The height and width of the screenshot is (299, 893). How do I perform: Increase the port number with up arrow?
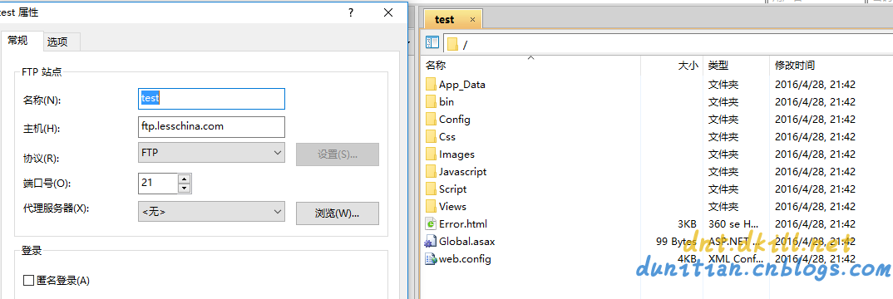pyautogui.click(x=185, y=179)
